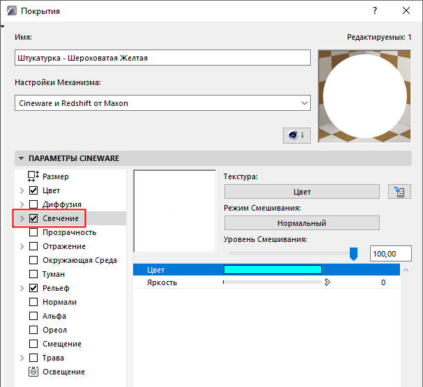Disable the Свечение checkbox
This screenshot has width=423, height=387.
(33, 218)
